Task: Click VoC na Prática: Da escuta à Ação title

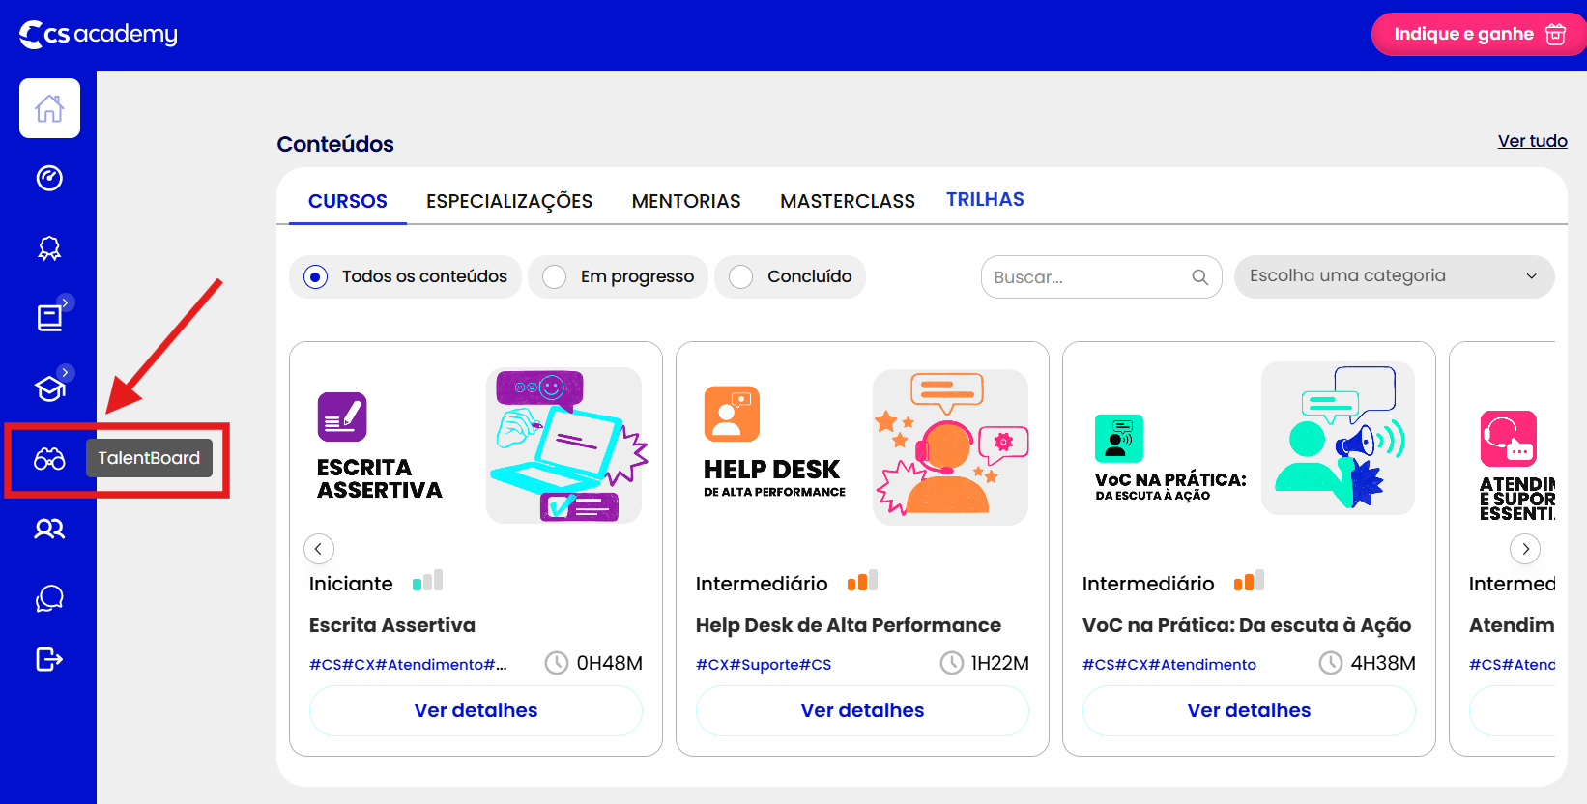Action: coord(1247,625)
